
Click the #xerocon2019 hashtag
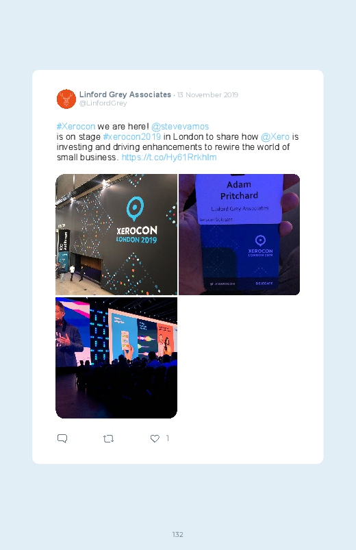[132, 136]
